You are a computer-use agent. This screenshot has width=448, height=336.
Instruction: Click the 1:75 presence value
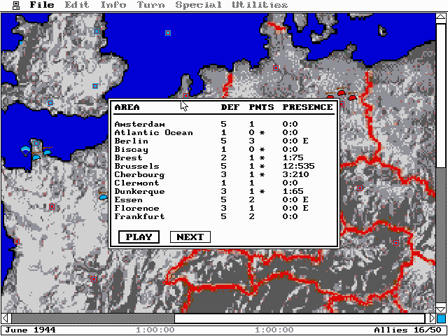pyautogui.click(x=293, y=157)
